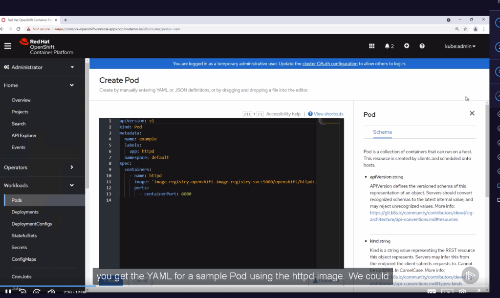Go back in browser history
This screenshot has width=500, height=298.
[2, 29]
